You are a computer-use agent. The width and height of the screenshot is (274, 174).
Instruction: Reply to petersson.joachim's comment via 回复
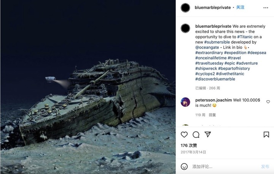click(x=212, y=115)
